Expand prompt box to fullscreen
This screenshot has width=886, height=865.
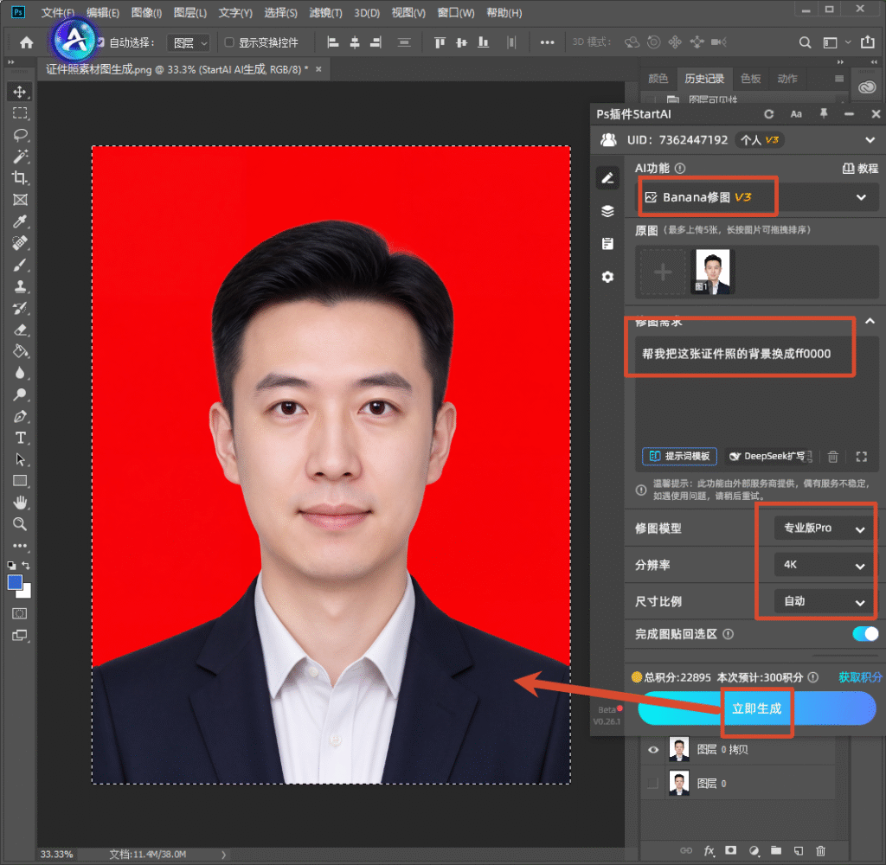coord(861,457)
